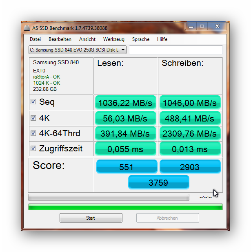This screenshot has height=252, width=251.
Task: Click the iaStorA - OK driver text
Action: click(x=47, y=77)
